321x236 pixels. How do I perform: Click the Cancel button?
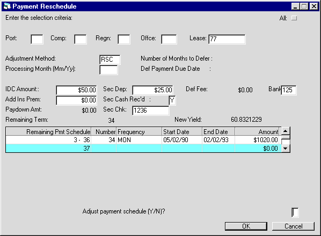tap(293, 226)
